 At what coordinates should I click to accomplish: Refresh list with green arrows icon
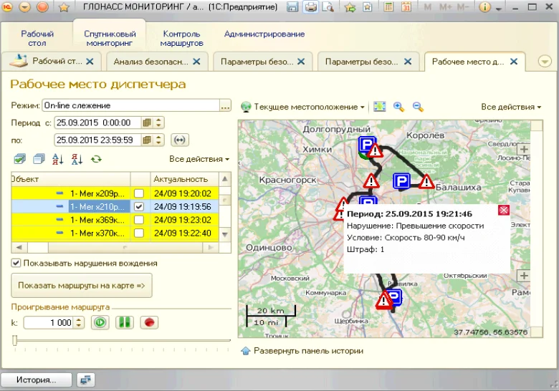coord(96,159)
